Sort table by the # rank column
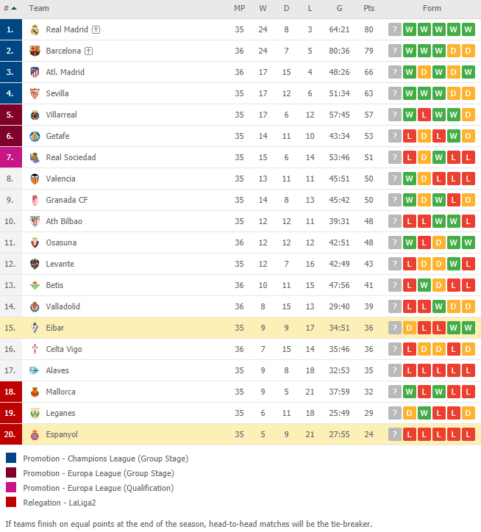This screenshot has width=481, height=532. click(x=10, y=9)
